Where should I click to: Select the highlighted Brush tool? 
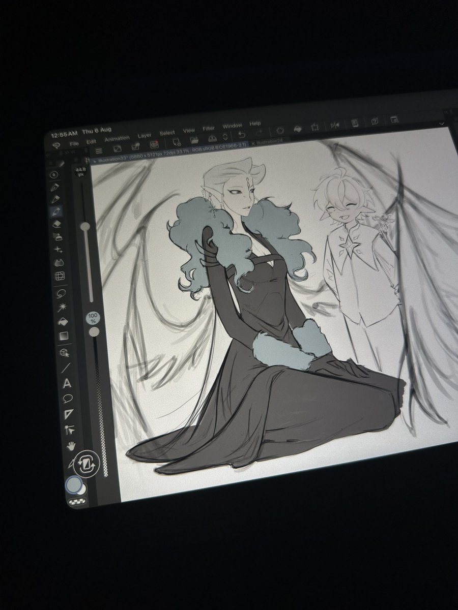point(56,211)
